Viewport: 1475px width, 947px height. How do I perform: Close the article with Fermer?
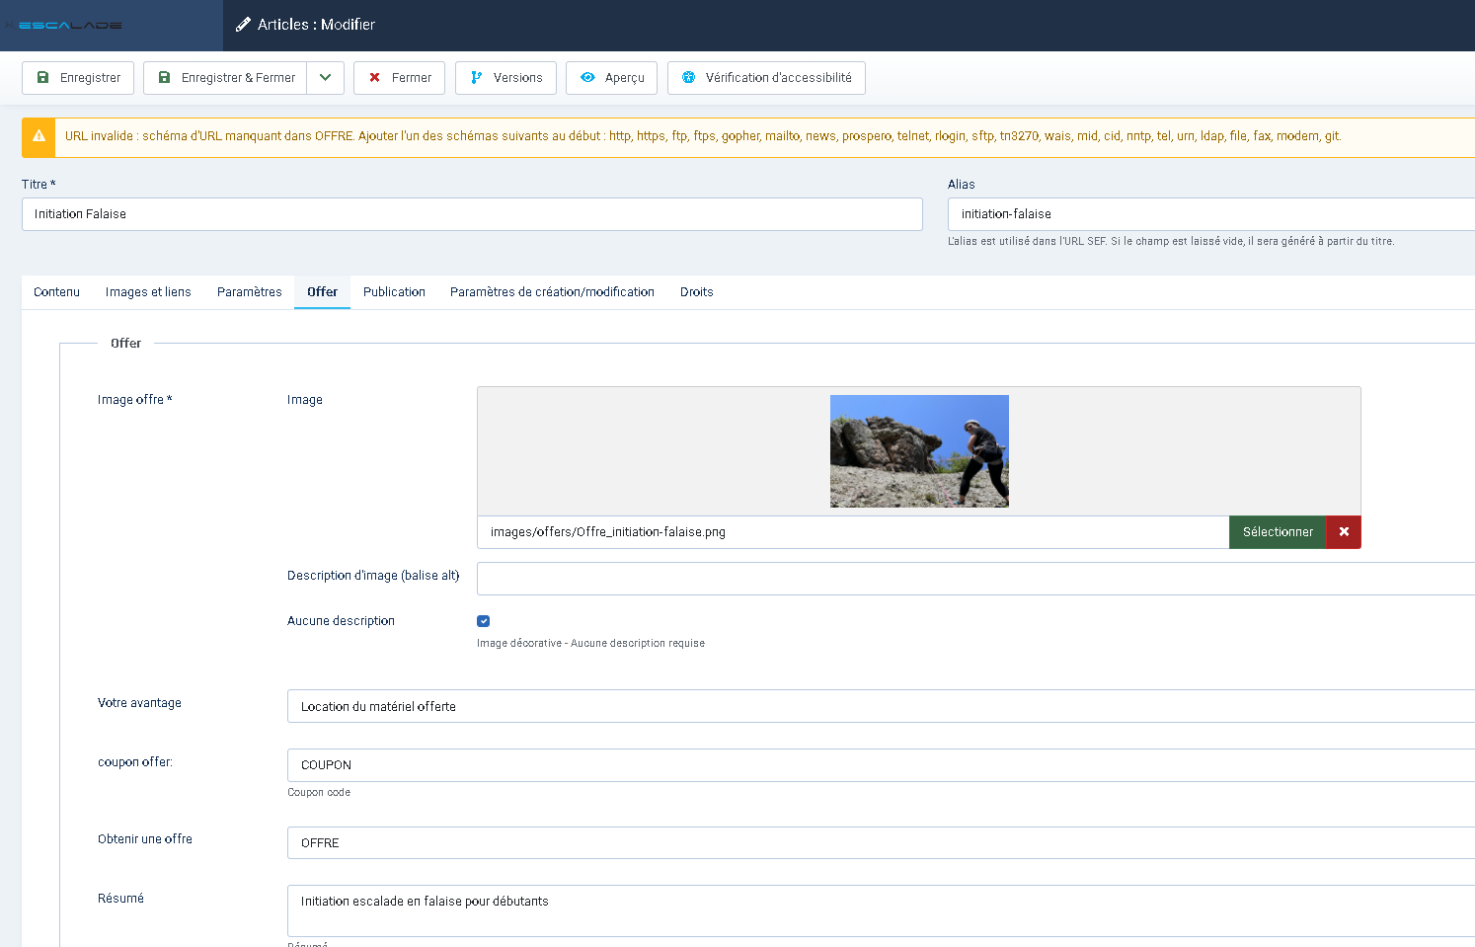399,78
